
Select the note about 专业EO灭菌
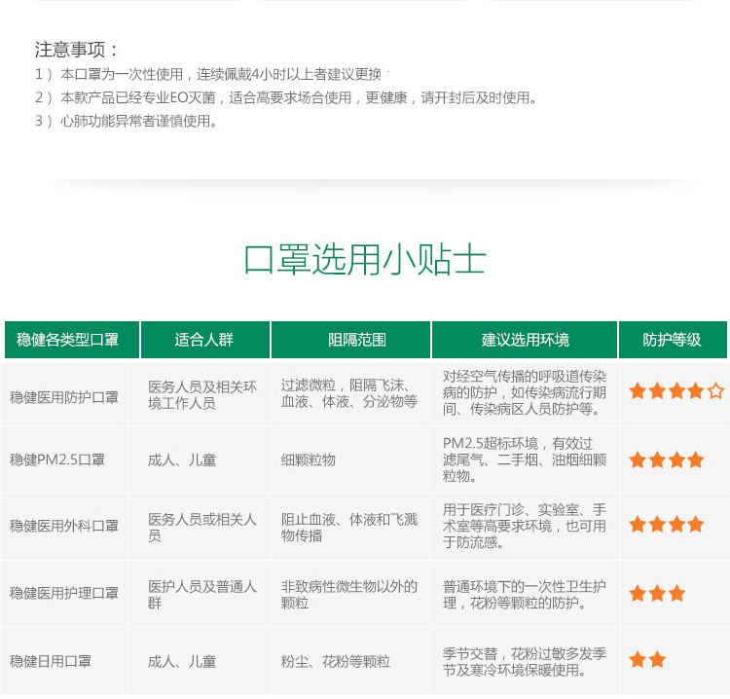pyautogui.click(x=286, y=97)
